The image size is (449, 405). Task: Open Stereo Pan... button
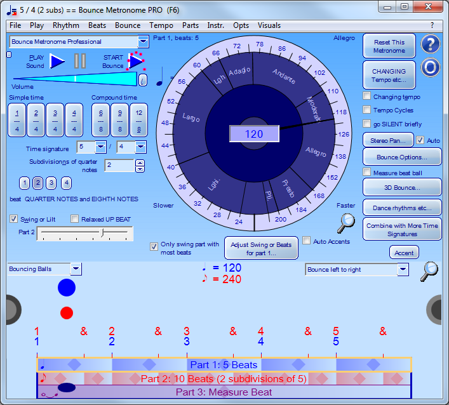(388, 140)
